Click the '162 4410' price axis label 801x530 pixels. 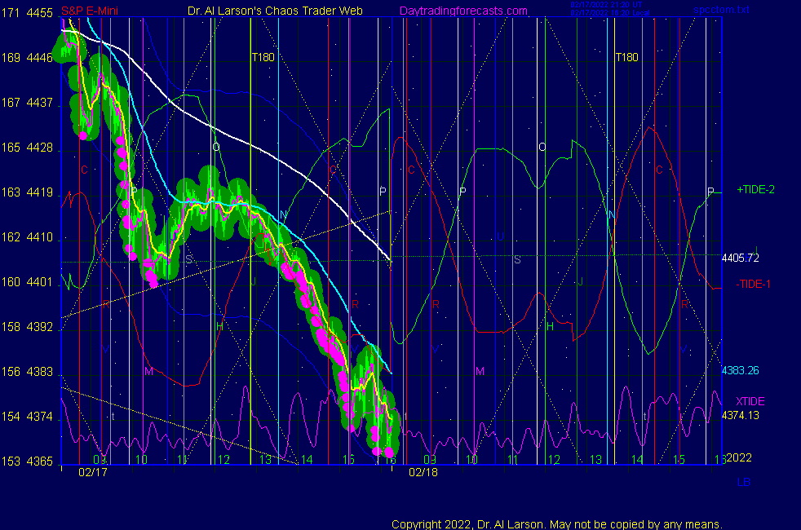coord(27,237)
